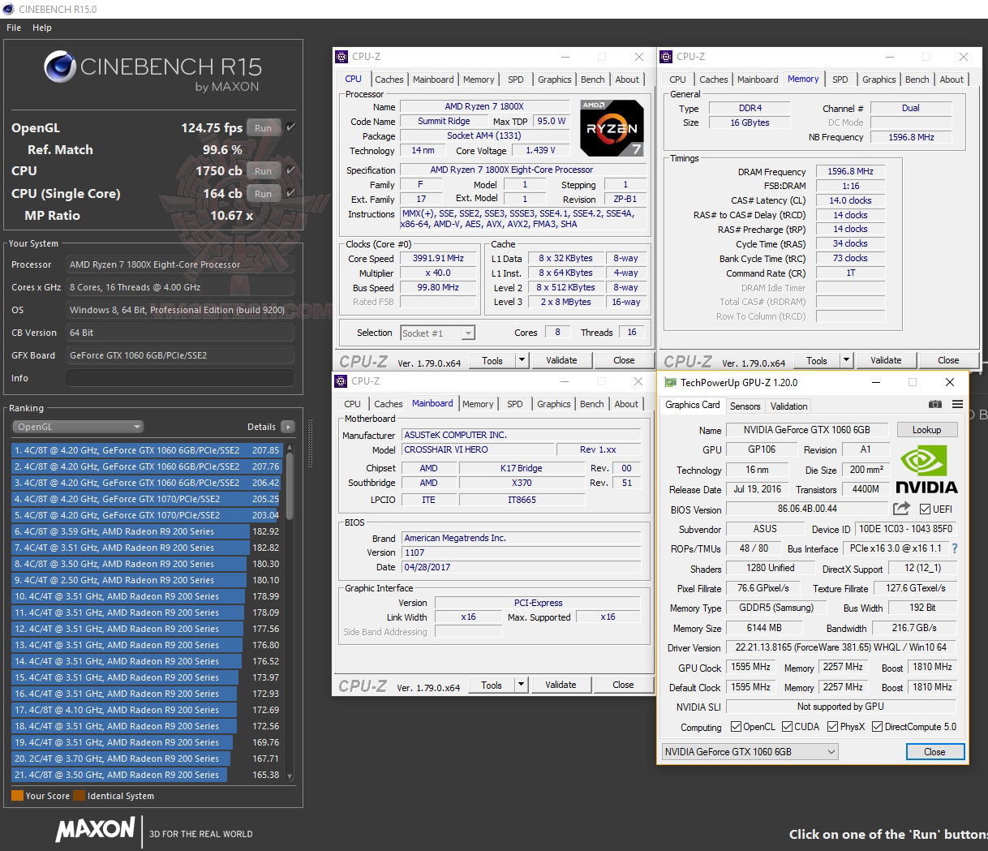The height and width of the screenshot is (851, 988).
Task: Click the title bar icon of the CPU-Z Mainboard window
Action: click(x=341, y=381)
